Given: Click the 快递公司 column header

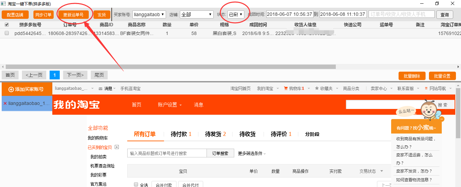Looking at the screenshot, I should 353,25.
